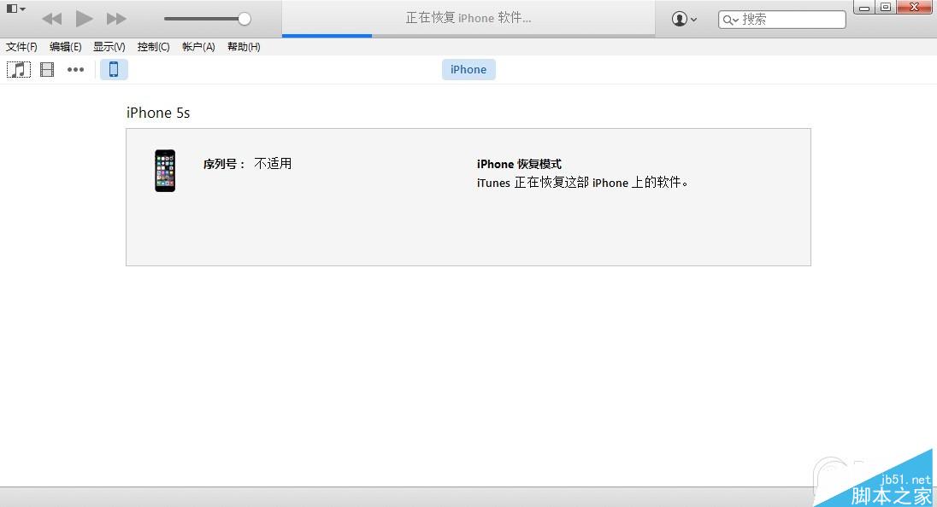Open the account user icon dropdown
The height and width of the screenshot is (507, 937).
(x=684, y=19)
